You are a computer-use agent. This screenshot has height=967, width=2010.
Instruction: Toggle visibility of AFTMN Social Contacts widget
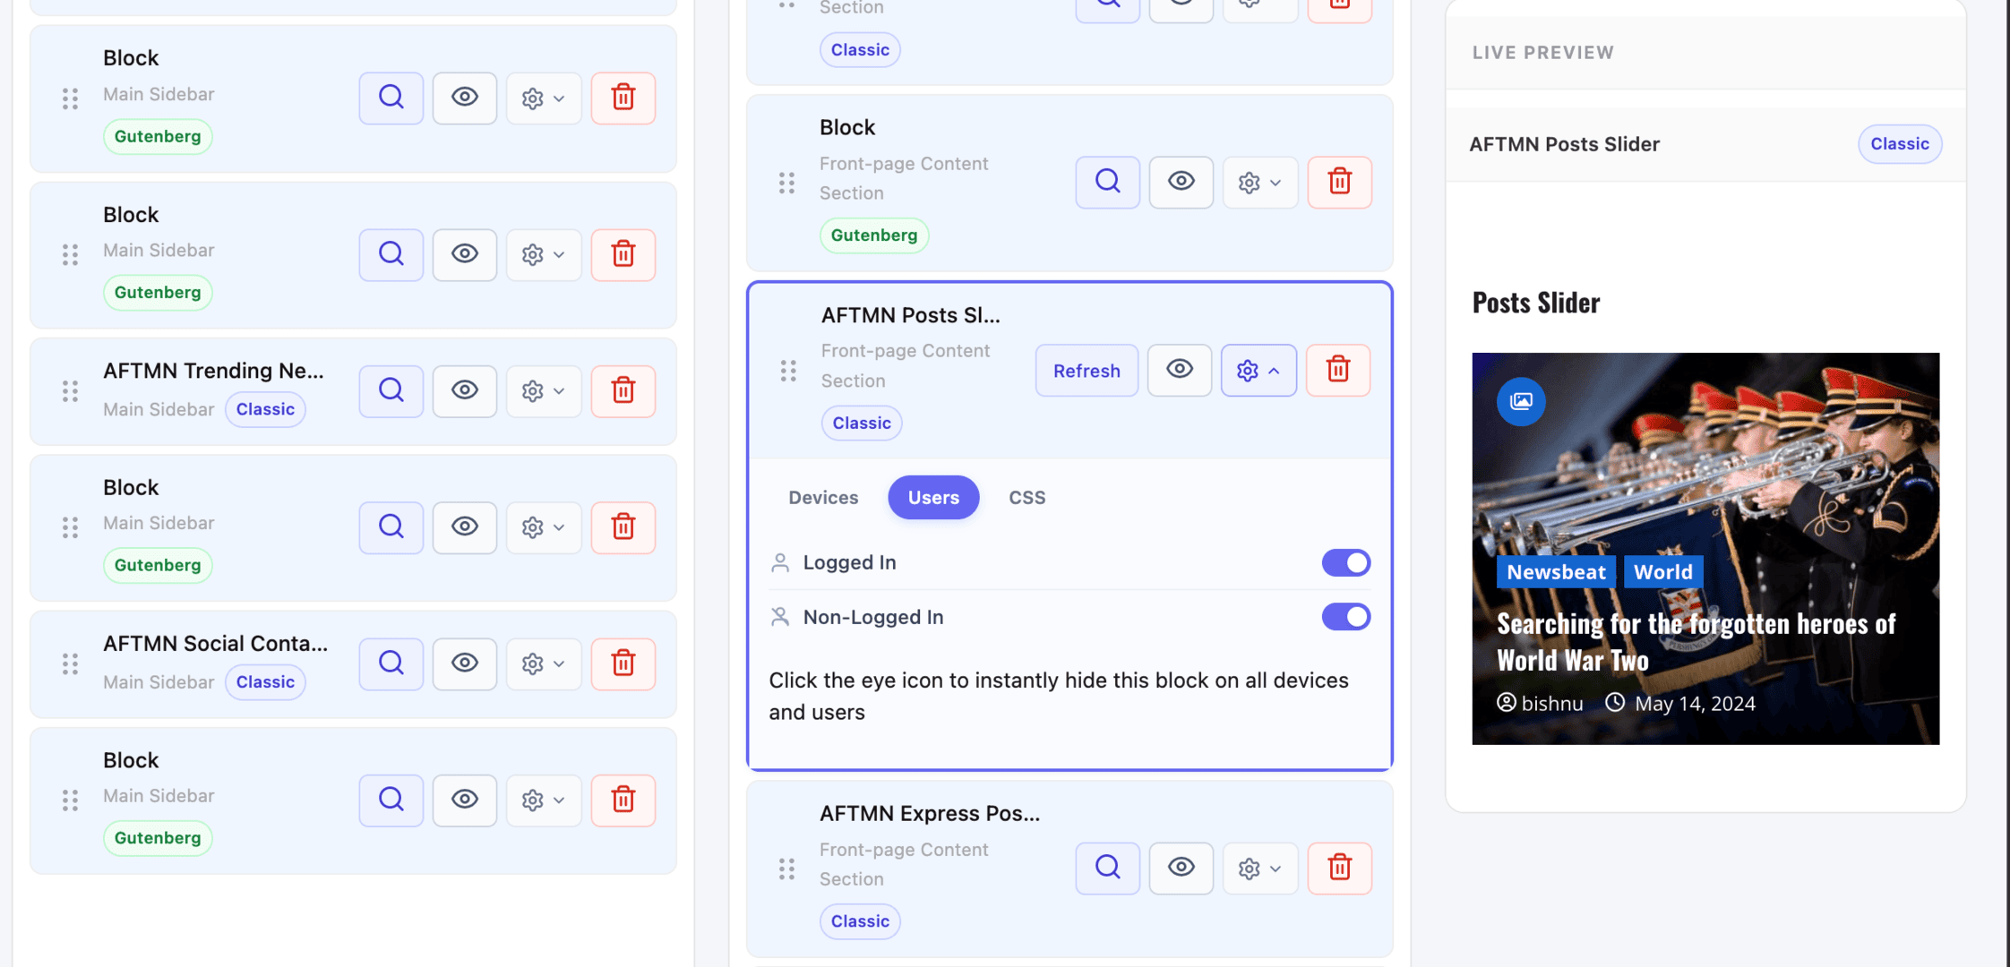click(465, 663)
